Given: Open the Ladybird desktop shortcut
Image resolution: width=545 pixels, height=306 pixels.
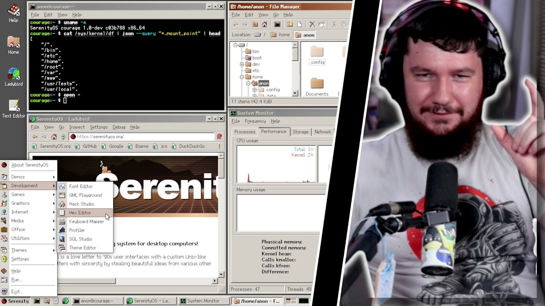Looking at the screenshot, I should point(14,77).
